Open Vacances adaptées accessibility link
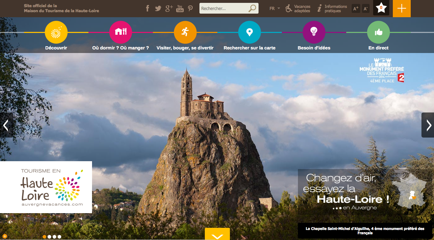Image resolution: width=434 pixels, height=240 pixels. 298,9
